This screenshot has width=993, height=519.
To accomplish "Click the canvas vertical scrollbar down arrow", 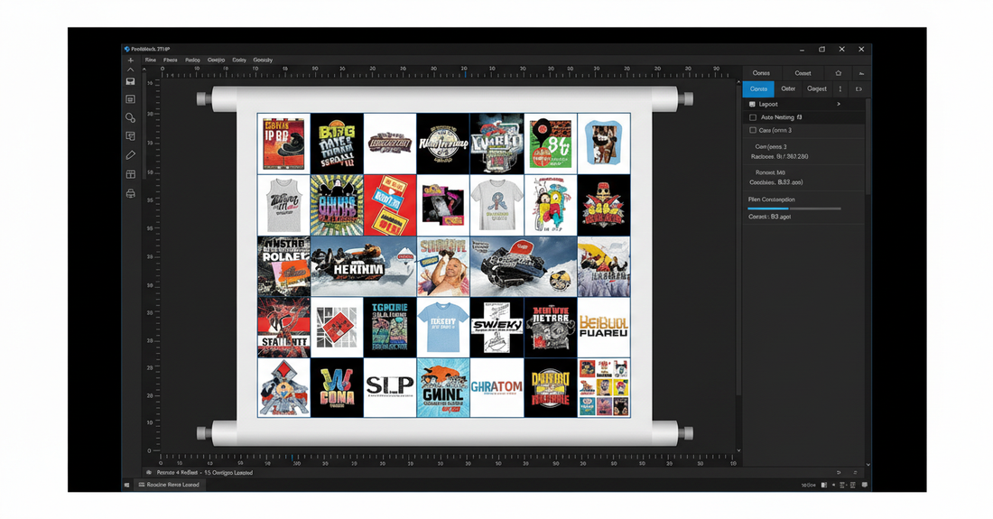I will (738, 450).
